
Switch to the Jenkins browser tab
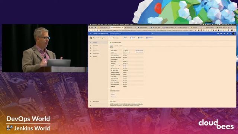pos(131,28)
